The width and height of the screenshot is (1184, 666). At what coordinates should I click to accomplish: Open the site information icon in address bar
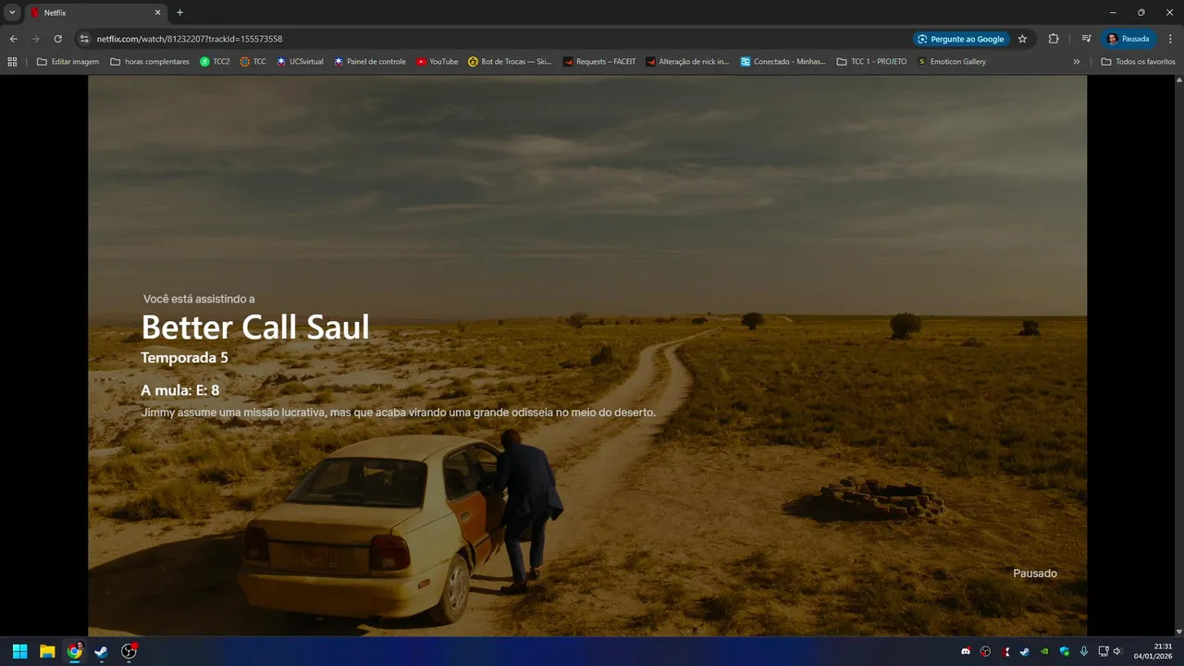click(x=84, y=39)
